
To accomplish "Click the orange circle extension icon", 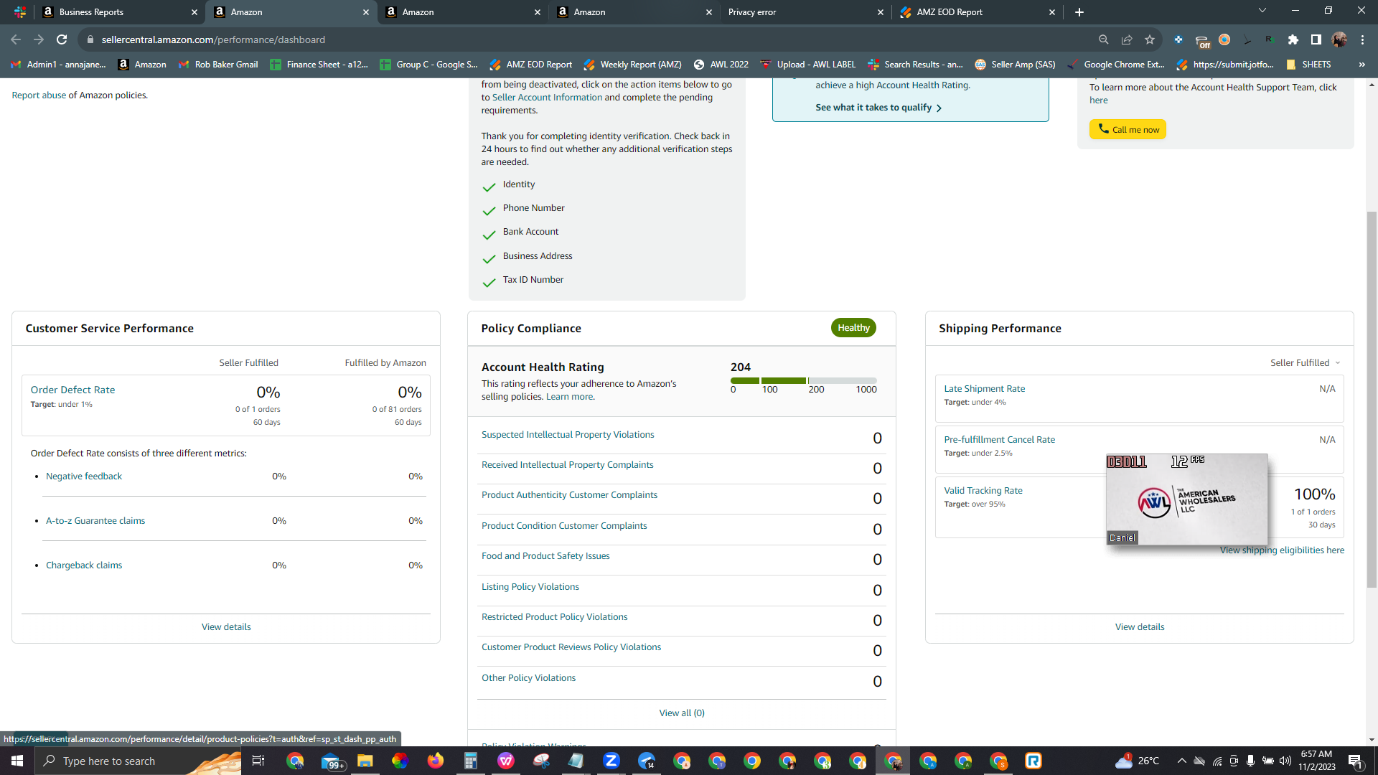I will tap(1224, 39).
